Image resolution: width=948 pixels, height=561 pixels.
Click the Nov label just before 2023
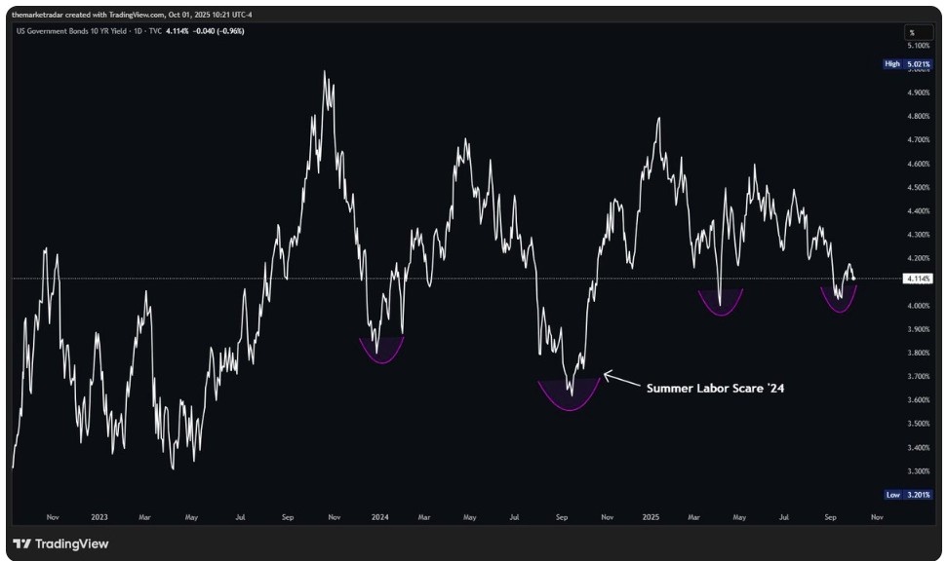click(x=53, y=517)
